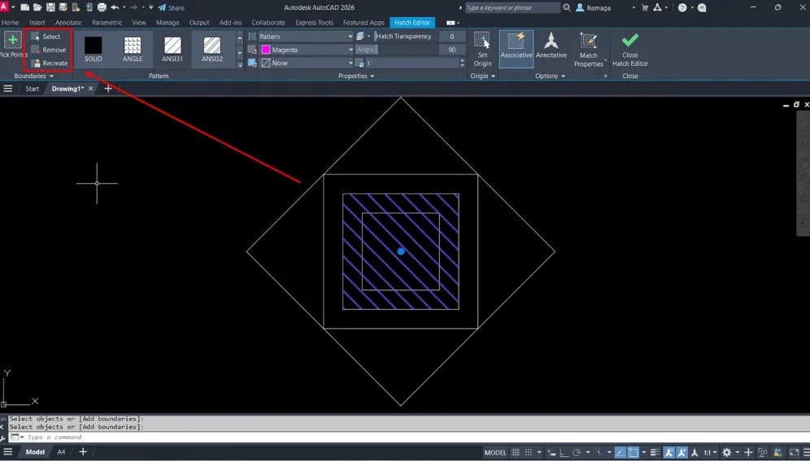Open the AutoCAD application menu logo
Screen dimensions: 810x461
tap(4, 7)
